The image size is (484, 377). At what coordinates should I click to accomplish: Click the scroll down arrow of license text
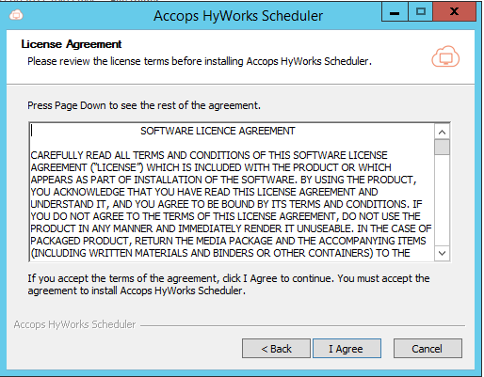pos(442,253)
